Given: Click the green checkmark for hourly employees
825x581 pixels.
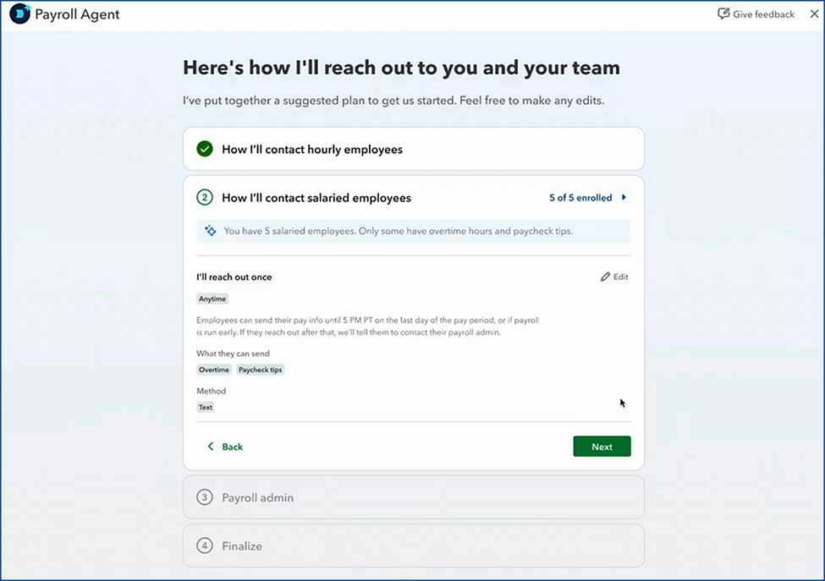Looking at the screenshot, I should pos(205,150).
